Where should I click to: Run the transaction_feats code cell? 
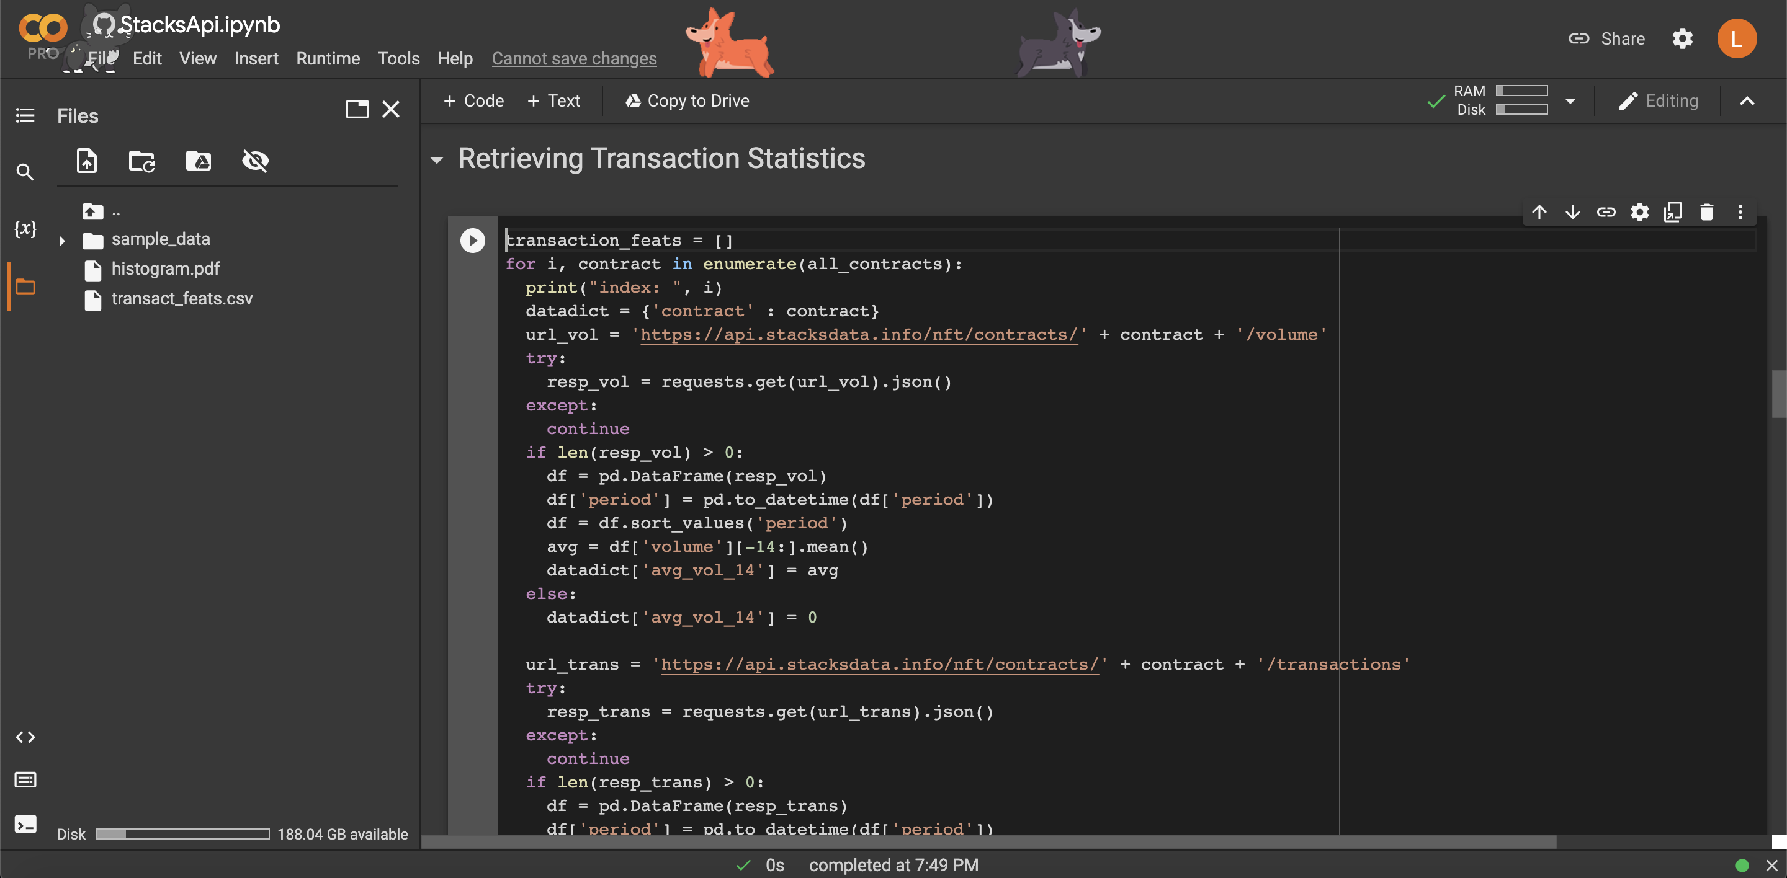(x=472, y=241)
